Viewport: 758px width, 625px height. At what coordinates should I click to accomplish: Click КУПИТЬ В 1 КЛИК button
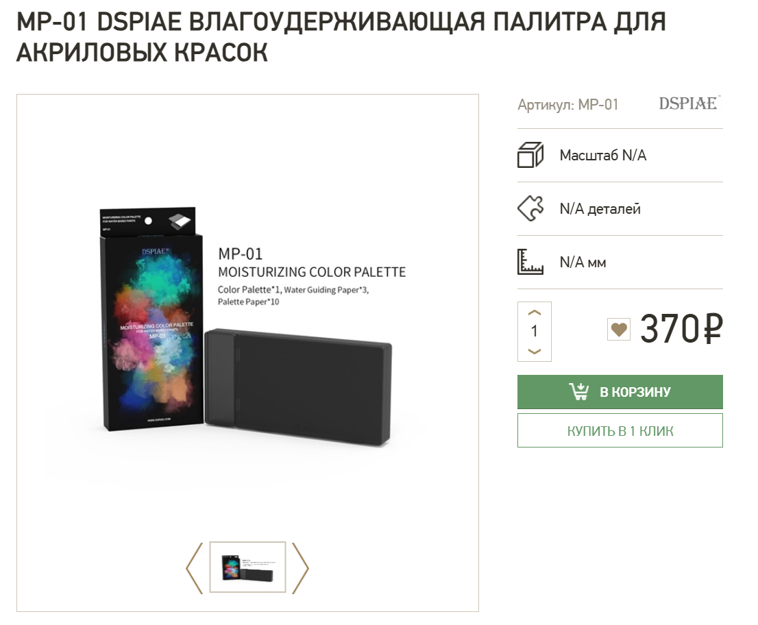620,430
